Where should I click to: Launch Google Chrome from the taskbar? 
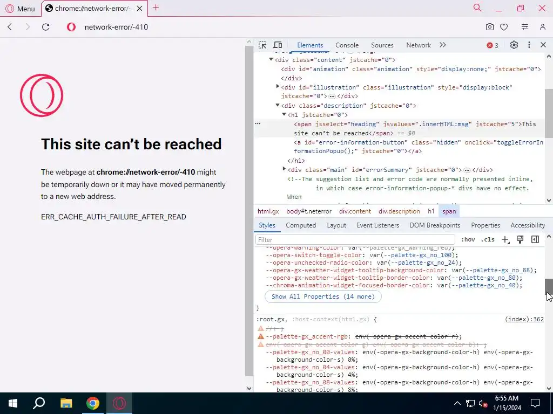coord(93,403)
